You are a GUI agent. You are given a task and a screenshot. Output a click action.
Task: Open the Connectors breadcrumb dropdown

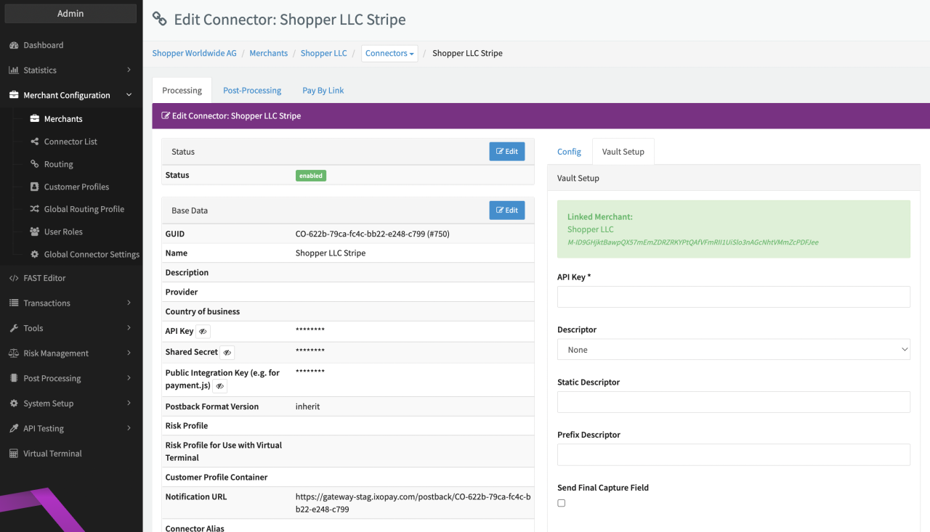pos(389,53)
